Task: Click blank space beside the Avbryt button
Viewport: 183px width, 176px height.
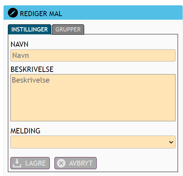Action: 136,163
